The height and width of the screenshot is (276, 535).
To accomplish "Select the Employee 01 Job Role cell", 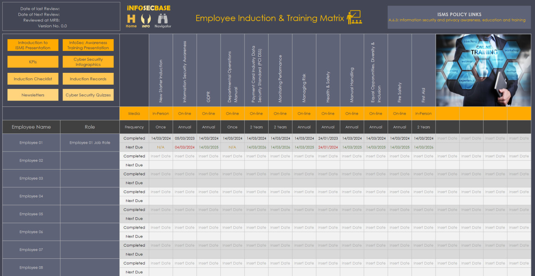I will [90, 143].
